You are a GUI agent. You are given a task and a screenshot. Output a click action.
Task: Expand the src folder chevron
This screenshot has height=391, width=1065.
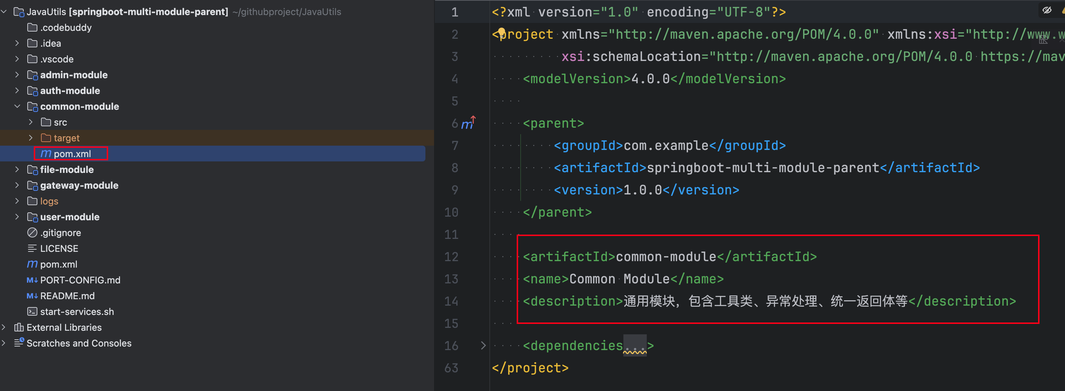31,122
